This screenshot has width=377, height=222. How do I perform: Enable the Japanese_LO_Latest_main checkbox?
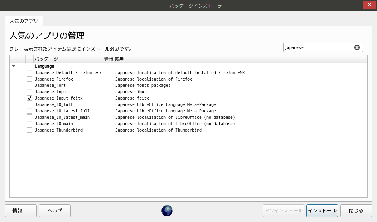(x=29, y=117)
